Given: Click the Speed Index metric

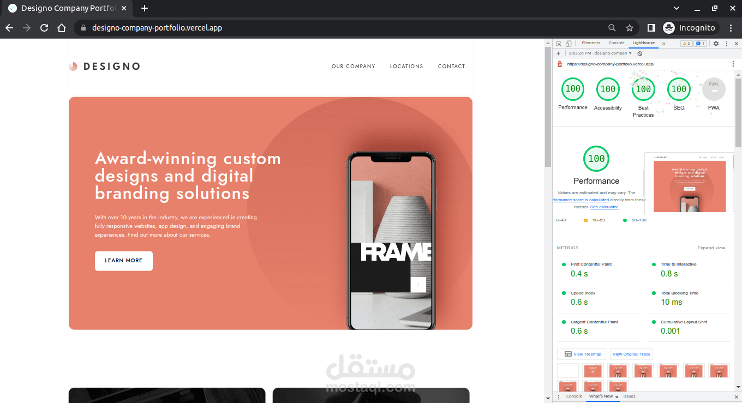Looking at the screenshot, I should click(x=598, y=298).
